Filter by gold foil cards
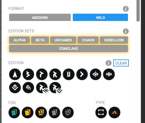The height and width of the screenshot is (123, 145). click(x=28, y=113)
